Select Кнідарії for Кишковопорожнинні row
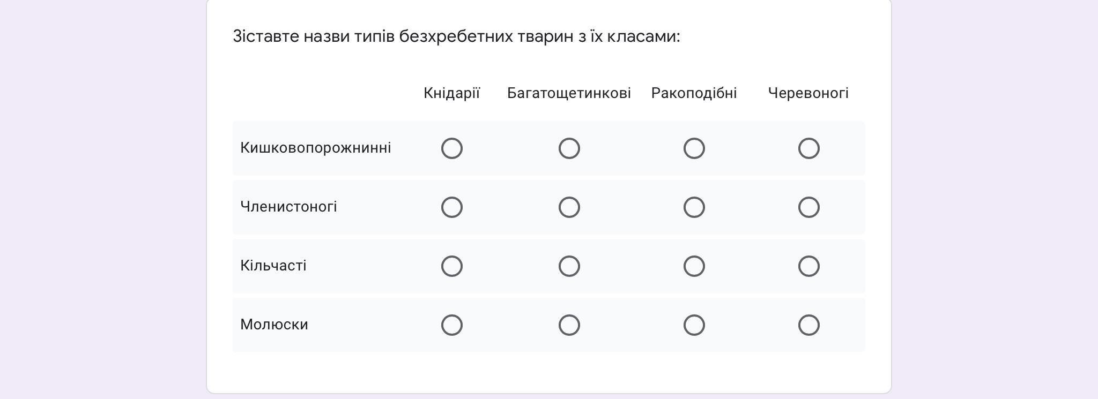 [x=451, y=148]
